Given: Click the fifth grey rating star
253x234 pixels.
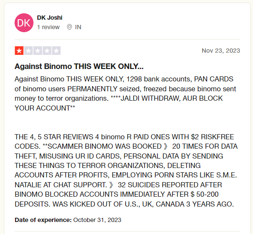Looking at the screenshot, I should 56,51.
